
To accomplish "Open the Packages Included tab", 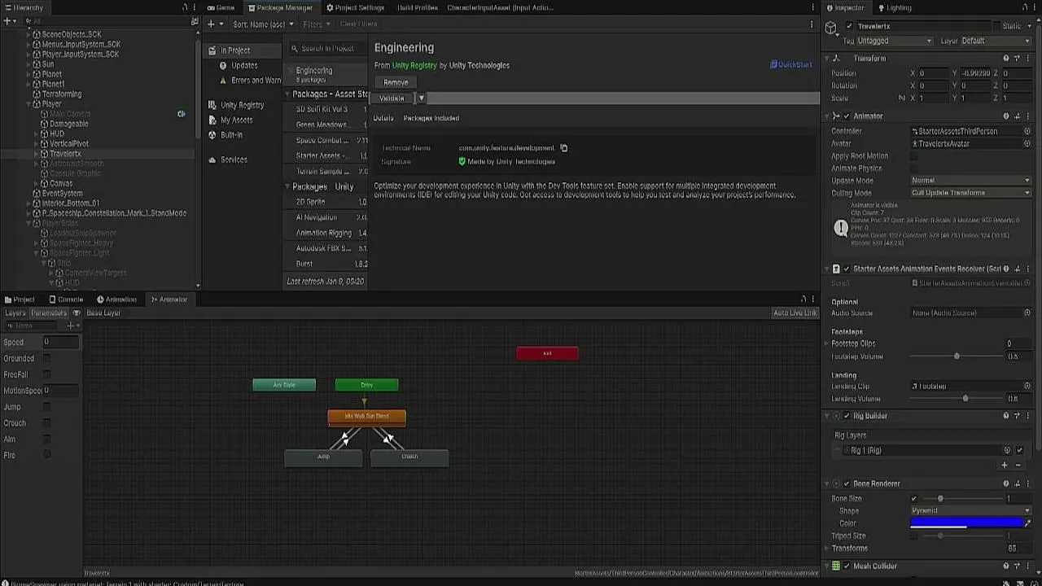I will (x=431, y=118).
